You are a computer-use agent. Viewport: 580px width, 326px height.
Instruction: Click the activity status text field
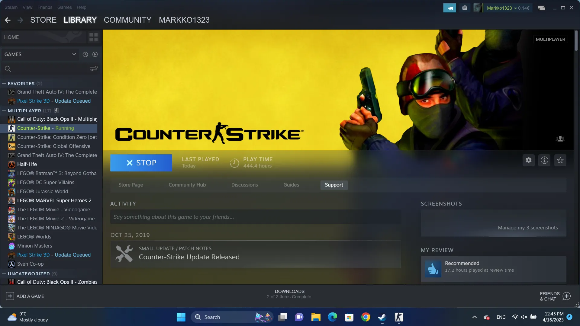click(255, 217)
